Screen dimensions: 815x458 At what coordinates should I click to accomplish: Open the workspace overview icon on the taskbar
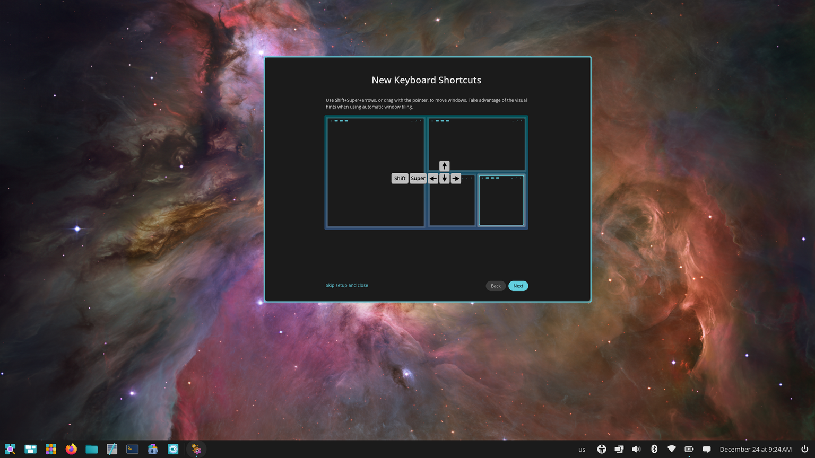point(30,449)
